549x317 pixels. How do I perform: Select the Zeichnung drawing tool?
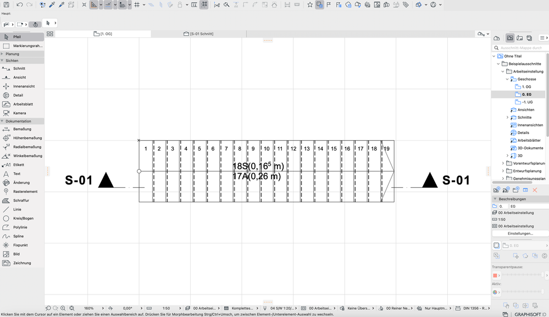(22, 263)
